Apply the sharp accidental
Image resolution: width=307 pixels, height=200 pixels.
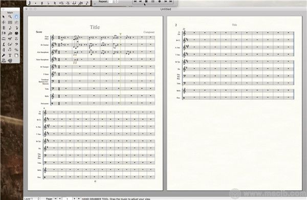click(42, 3)
